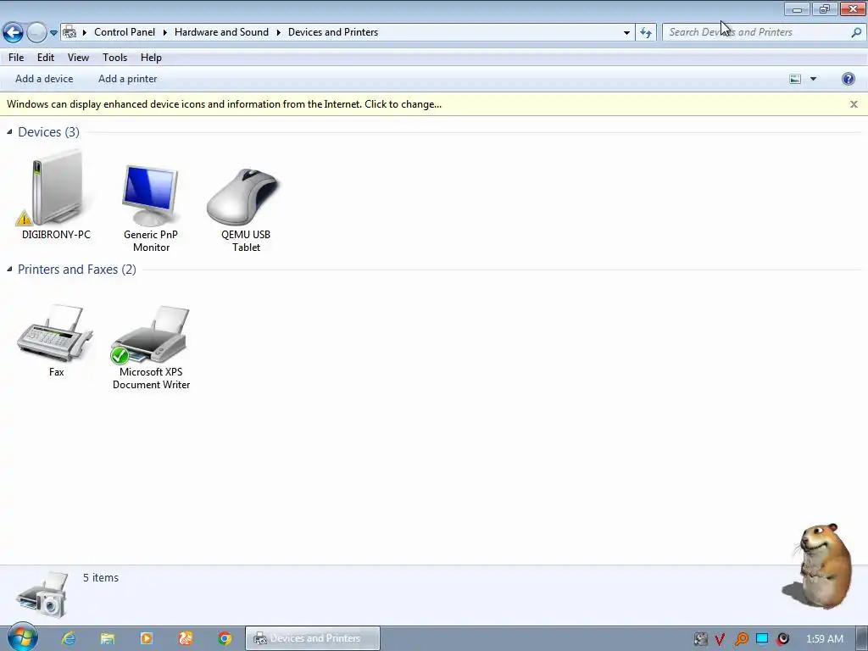Viewport: 868px width, 651px height.
Task: Open the View menu
Action: tap(78, 58)
